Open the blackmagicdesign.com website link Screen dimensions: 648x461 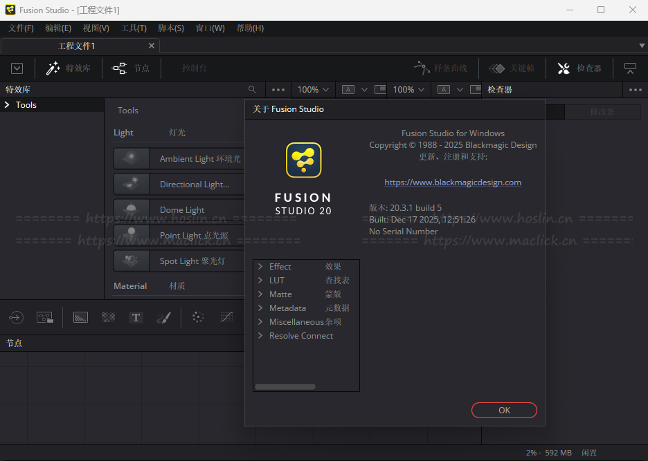coord(453,182)
